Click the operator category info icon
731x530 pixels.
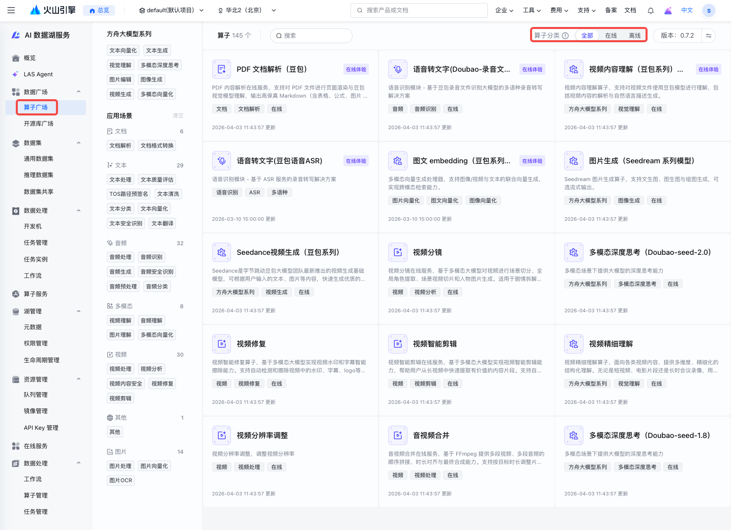pos(565,36)
